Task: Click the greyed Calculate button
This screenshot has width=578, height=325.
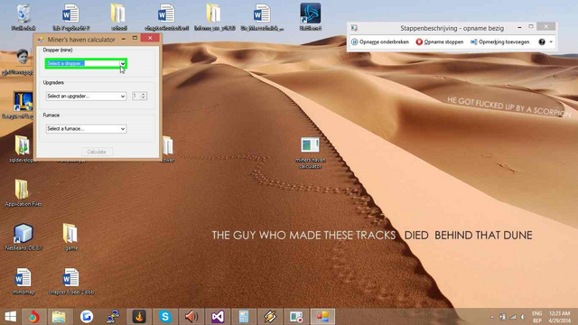Action: pyautogui.click(x=97, y=152)
